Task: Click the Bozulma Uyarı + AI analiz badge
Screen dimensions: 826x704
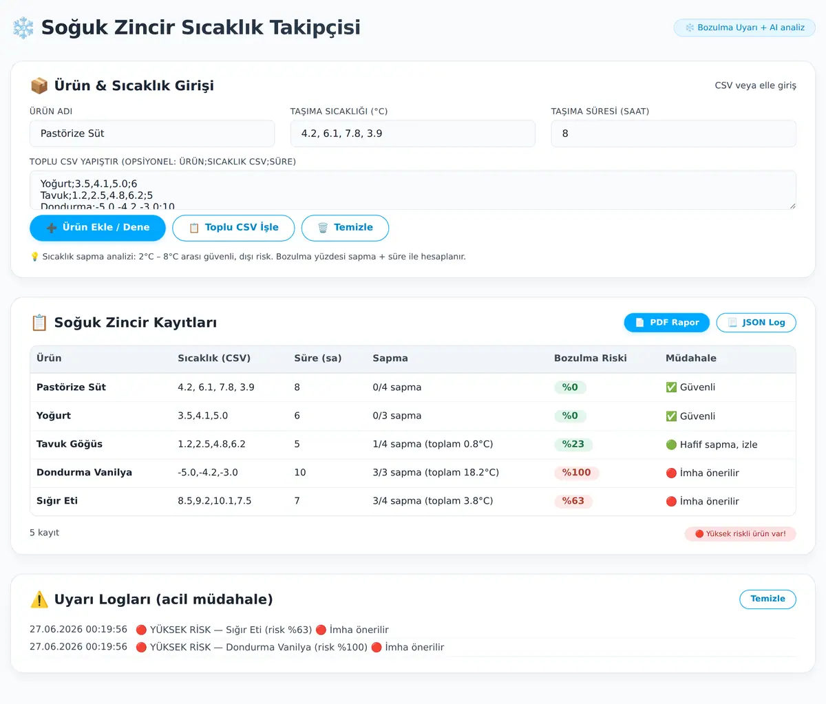Action: (x=745, y=28)
